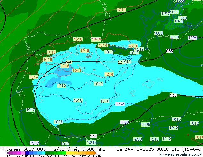Click legend value 498

click(25, 156)
